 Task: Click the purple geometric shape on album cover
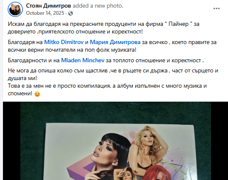pos(81,170)
